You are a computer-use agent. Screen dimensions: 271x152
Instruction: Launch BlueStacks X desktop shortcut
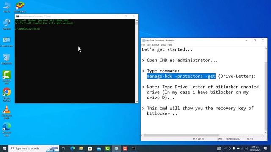click(20, 7)
